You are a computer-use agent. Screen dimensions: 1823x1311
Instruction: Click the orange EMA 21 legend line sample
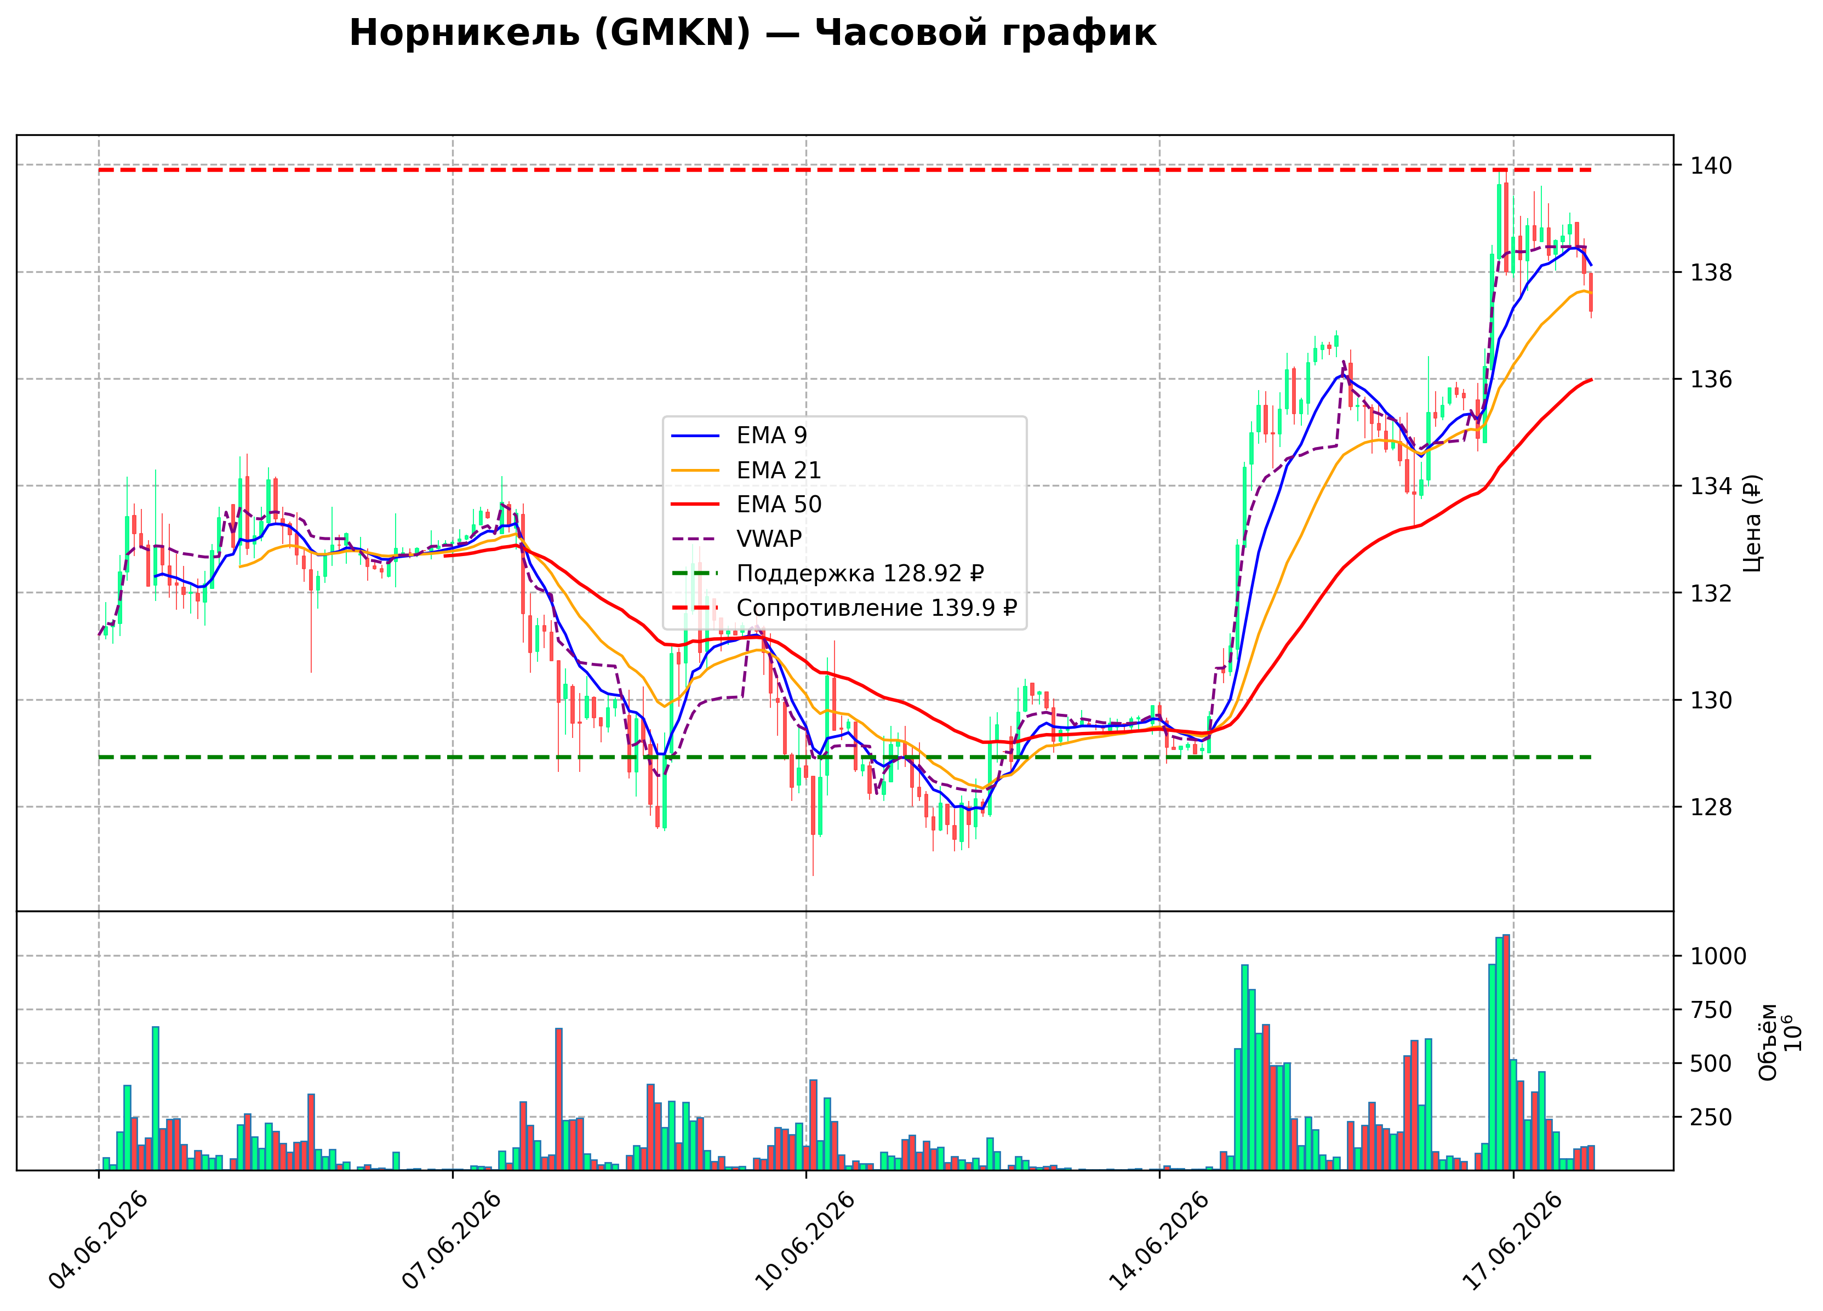pyautogui.click(x=695, y=470)
